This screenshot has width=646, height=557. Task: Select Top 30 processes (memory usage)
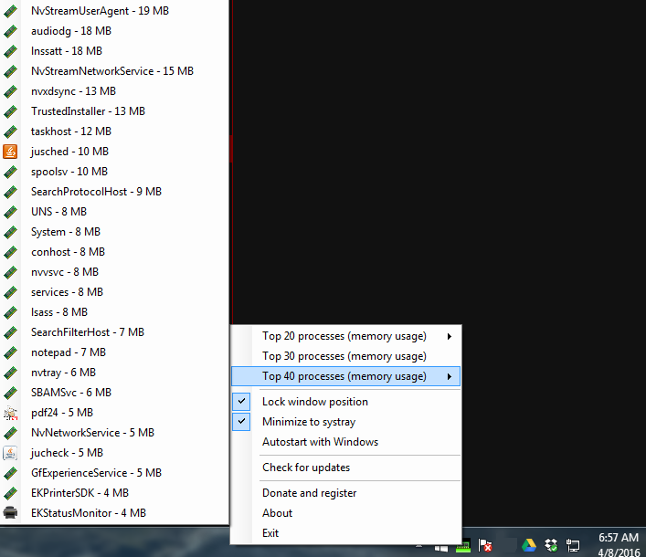tap(345, 356)
